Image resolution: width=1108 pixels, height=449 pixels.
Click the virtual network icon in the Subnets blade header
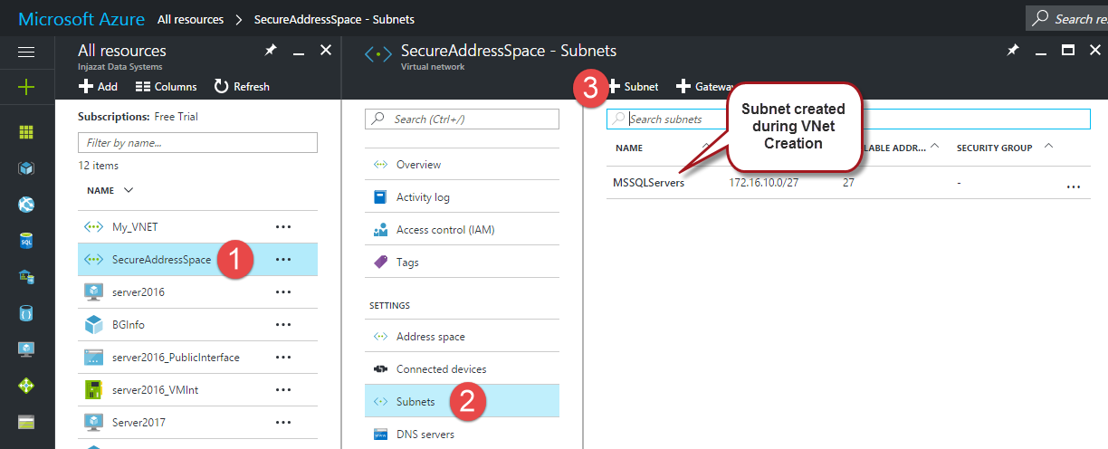click(377, 55)
